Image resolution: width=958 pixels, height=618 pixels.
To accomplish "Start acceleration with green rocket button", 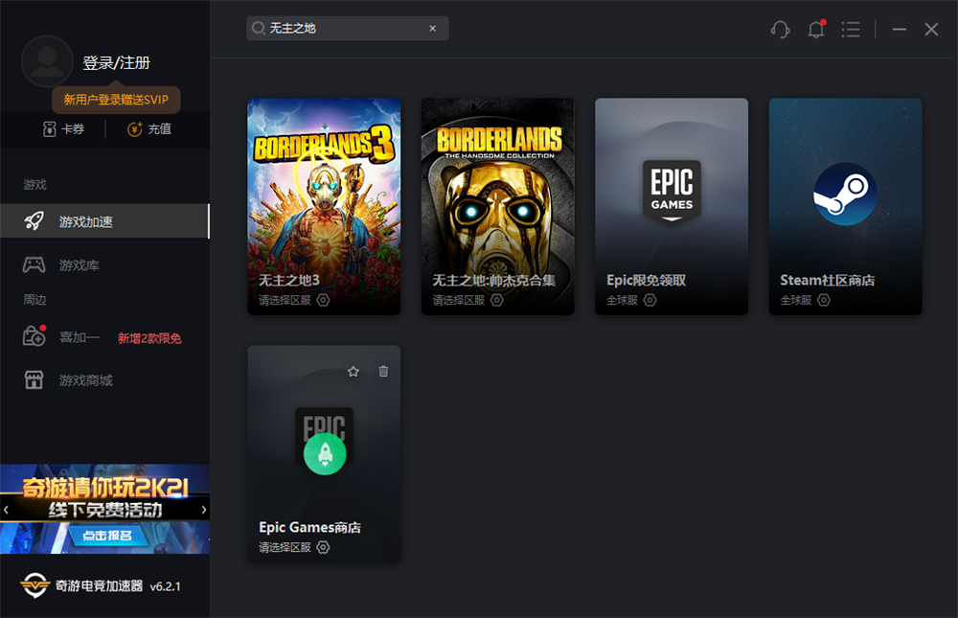I will coord(325,453).
